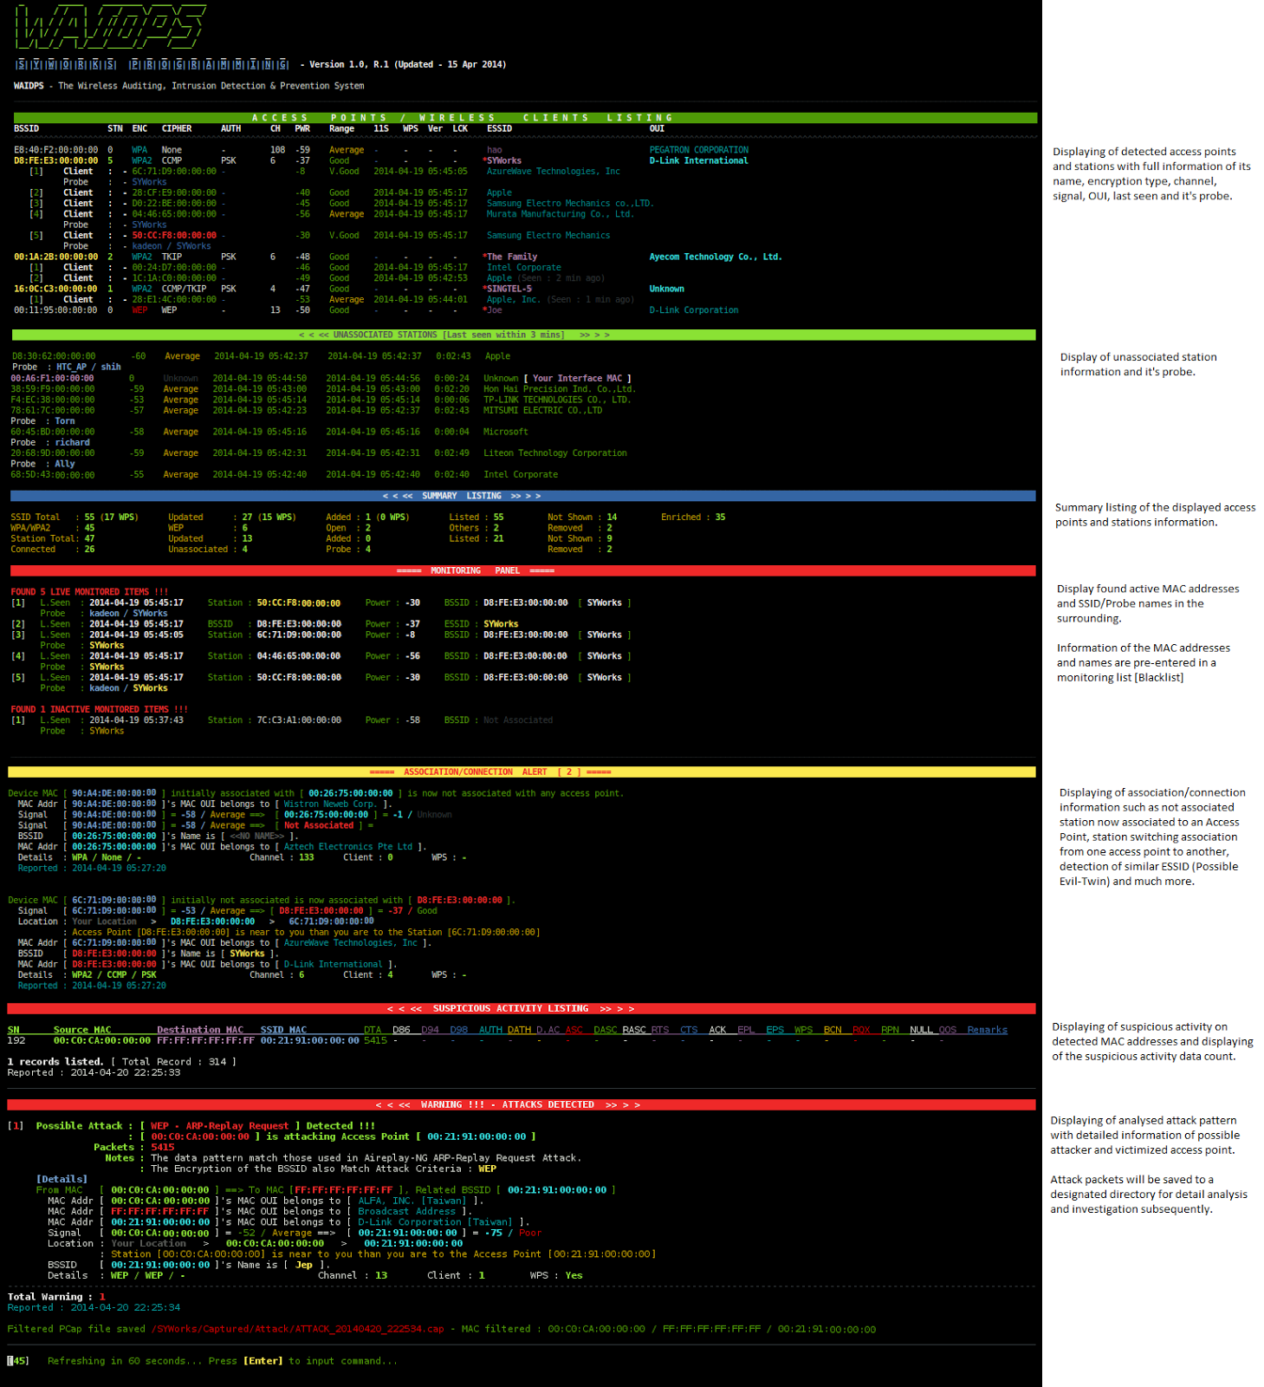Image resolution: width=1264 pixels, height=1387 pixels.
Task: Click 'Hon Hai Precision Ind. Co.,Ltd.' vendor
Action: click(559, 389)
